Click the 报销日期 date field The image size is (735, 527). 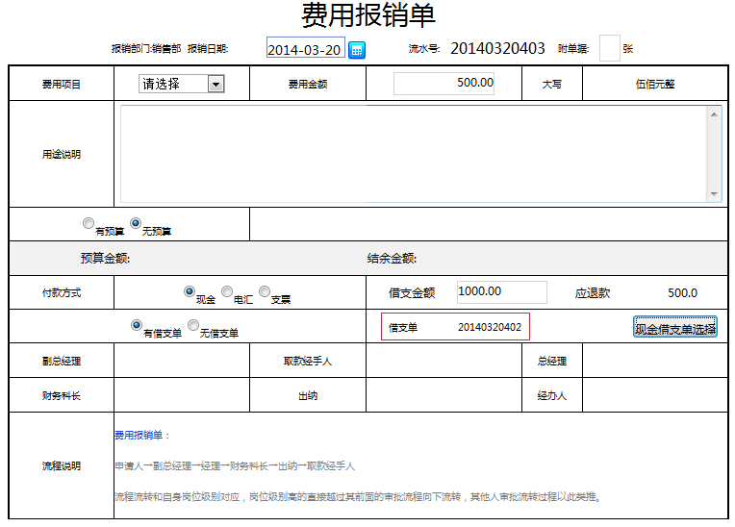(x=304, y=49)
